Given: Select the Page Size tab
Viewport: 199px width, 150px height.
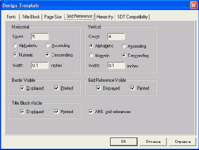Looking at the screenshot, I should click(x=53, y=17).
